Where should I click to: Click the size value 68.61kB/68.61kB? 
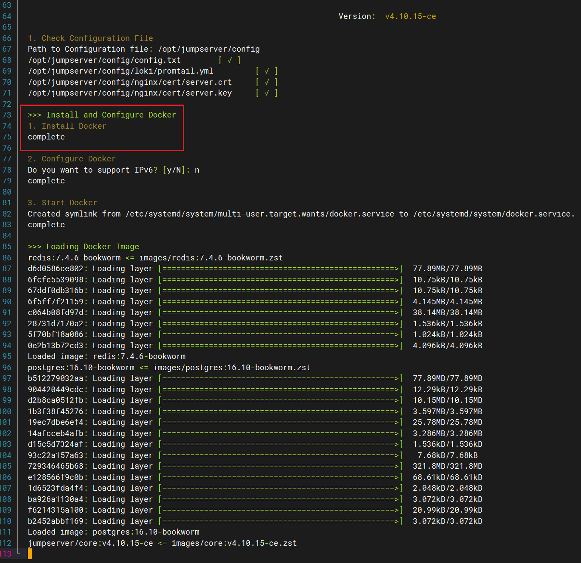point(448,477)
